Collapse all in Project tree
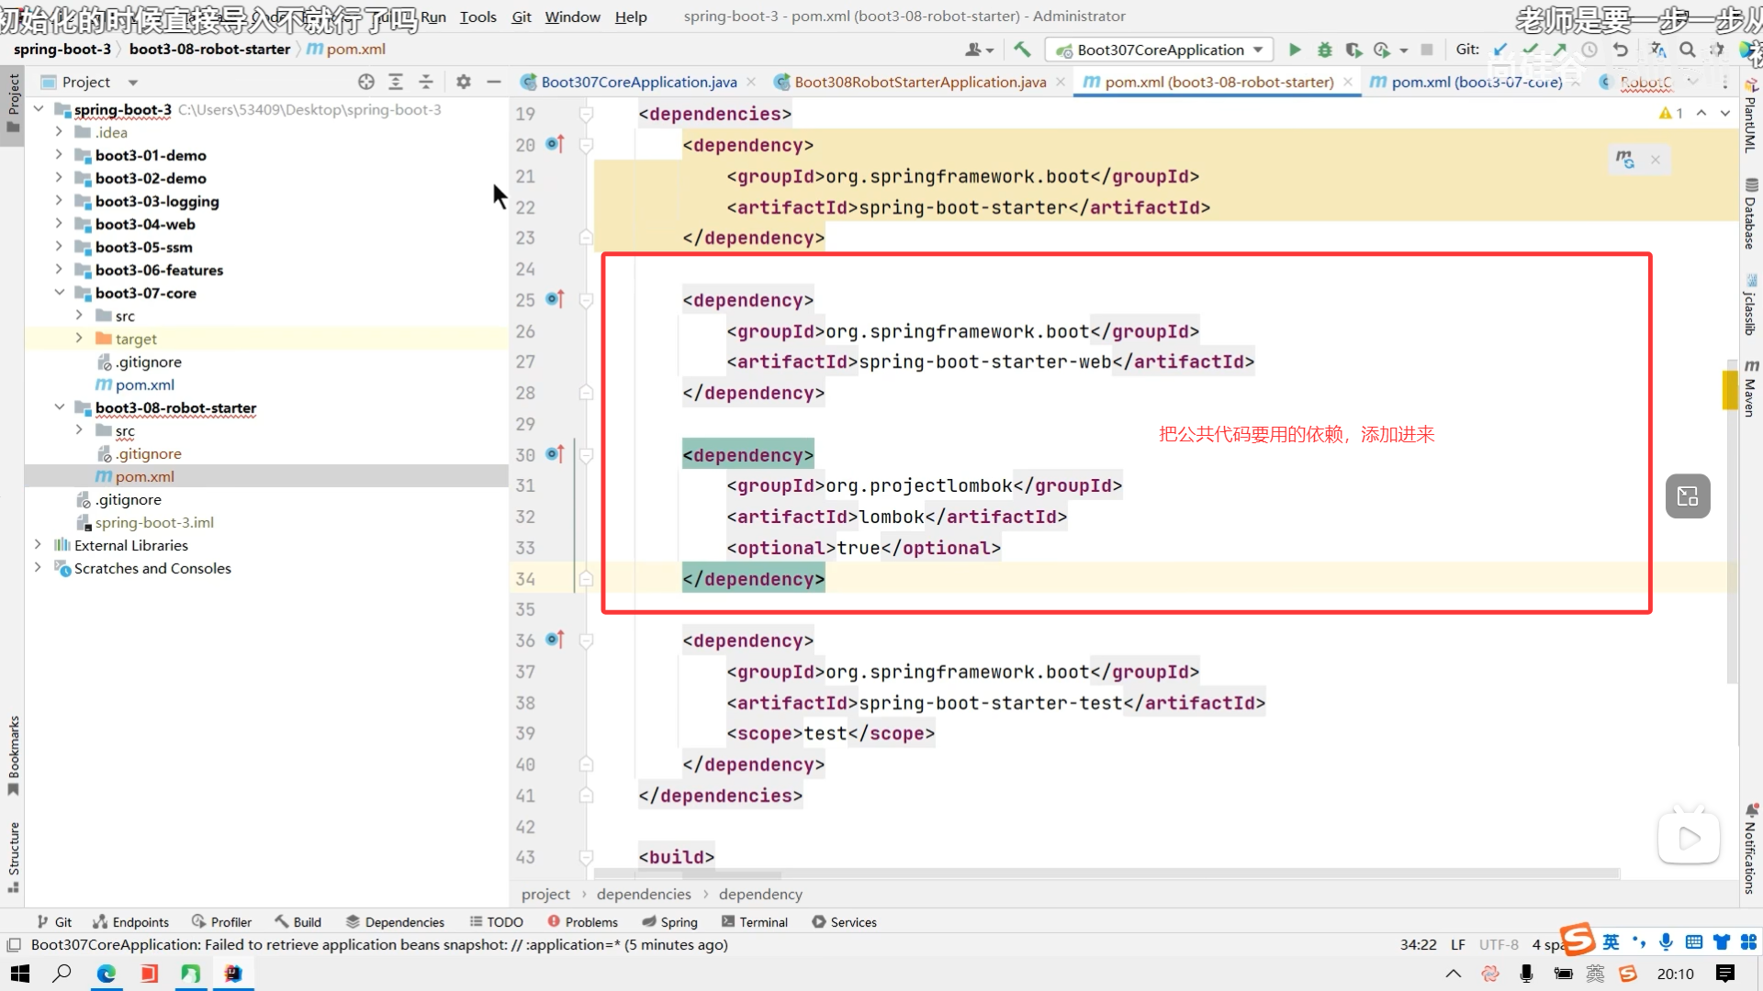The width and height of the screenshot is (1763, 991). pos(426,82)
